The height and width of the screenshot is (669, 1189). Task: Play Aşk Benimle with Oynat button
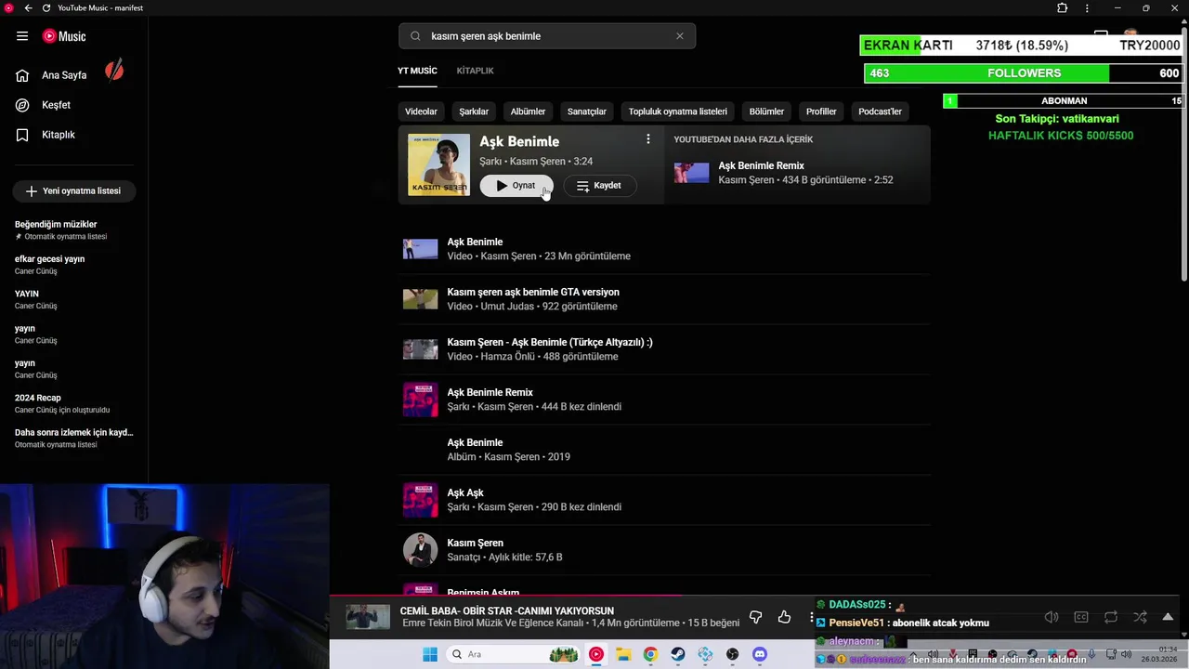pyautogui.click(x=516, y=186)
